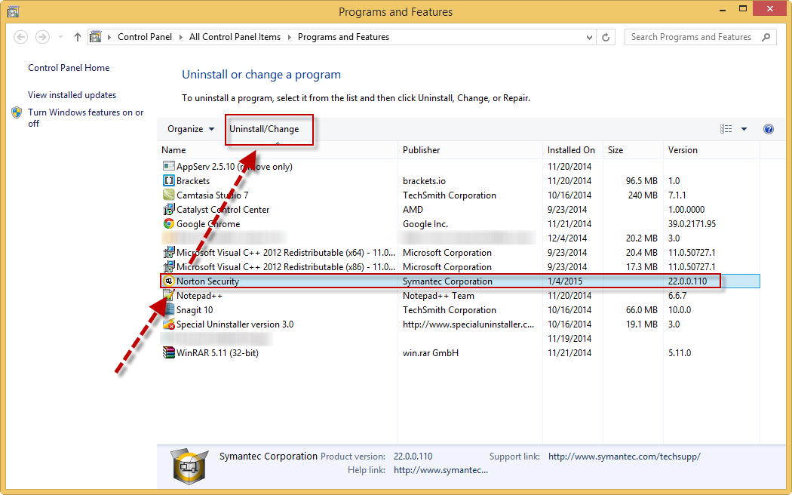The image size is (792, 495).
Task: Select the "Google Chrome" entry
Action: tap(208, 224)
